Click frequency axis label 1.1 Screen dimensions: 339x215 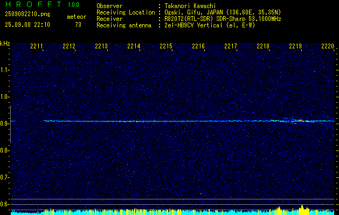point(5,70)
